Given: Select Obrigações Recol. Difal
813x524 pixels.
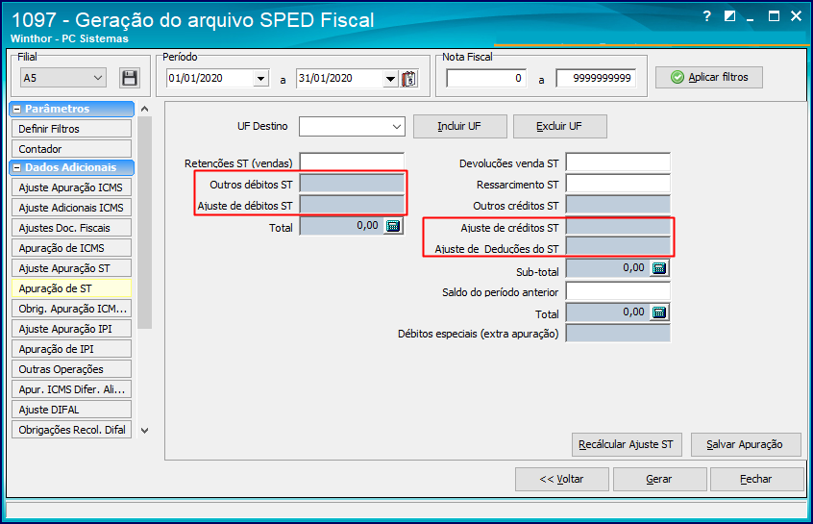Looking at the screenshot, I should [x=71, y=430].
